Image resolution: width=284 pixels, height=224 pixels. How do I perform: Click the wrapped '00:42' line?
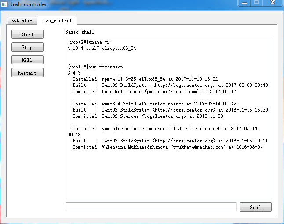[74, 135]
